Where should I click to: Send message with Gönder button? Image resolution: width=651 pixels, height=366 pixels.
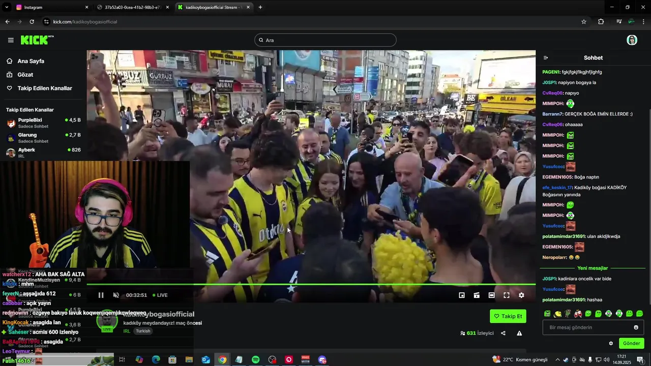click(x=632, y=343)
